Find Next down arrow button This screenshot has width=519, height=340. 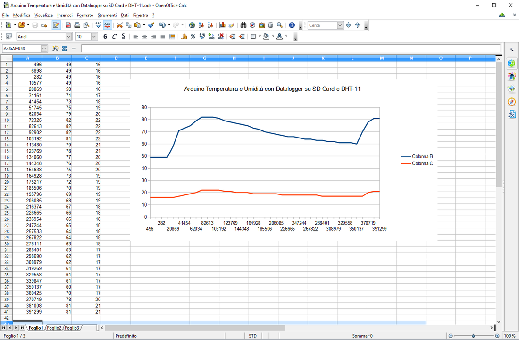[348, 25]
